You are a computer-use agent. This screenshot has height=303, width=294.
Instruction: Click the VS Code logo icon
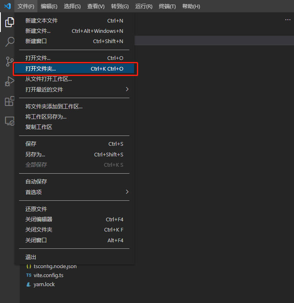tap(7, 6)
